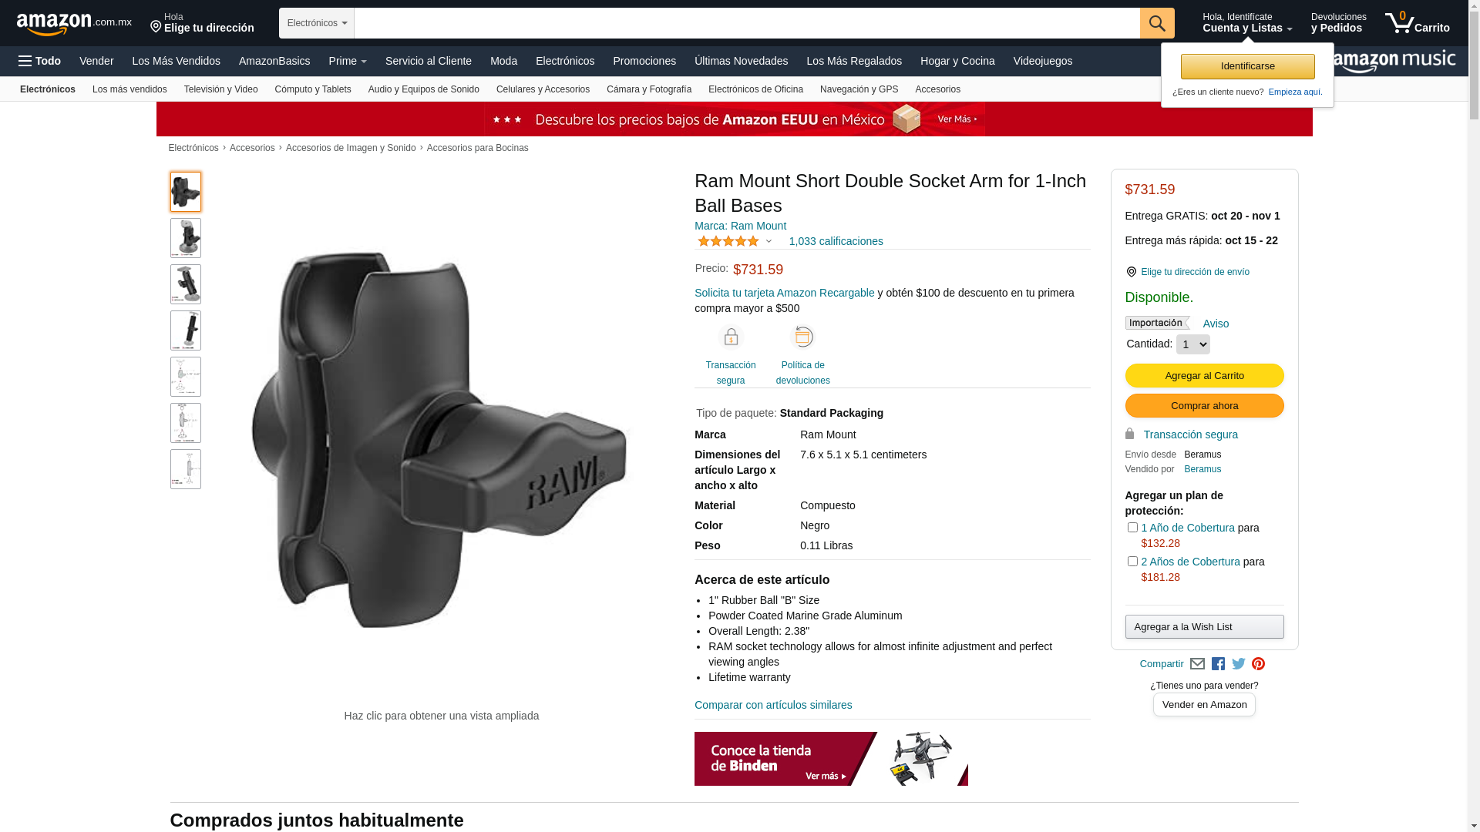Select Celulares y Accesorios subnav tab

click(x=543, y=89)
